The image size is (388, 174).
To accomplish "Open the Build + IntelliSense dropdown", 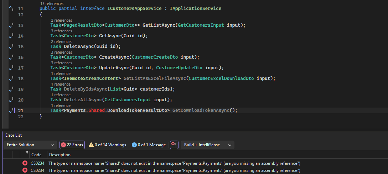I will click(208, 145).
